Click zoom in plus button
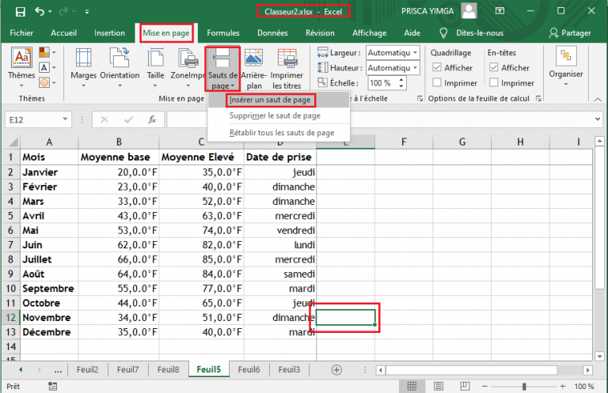This screenshot has height=393, width=608. [x=563, y=386]
